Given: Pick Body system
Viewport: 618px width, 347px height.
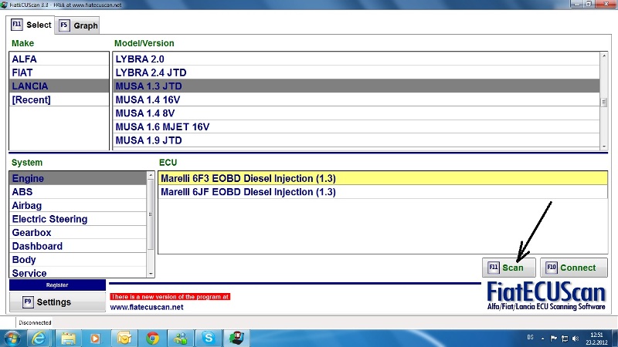Looking at the screenshot, I should point(78,260).
